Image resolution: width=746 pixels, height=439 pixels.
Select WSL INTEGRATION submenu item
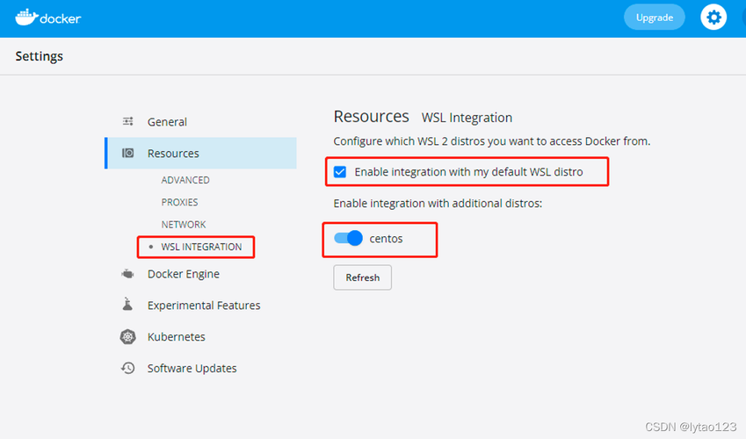(201, 247)
